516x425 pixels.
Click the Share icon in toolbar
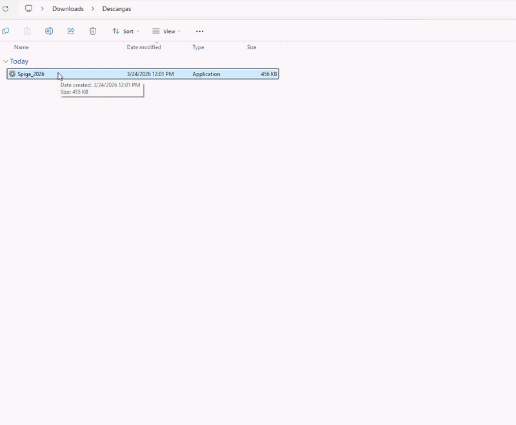71,31
